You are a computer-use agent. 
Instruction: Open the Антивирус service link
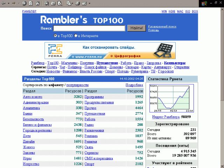[162, 67]
